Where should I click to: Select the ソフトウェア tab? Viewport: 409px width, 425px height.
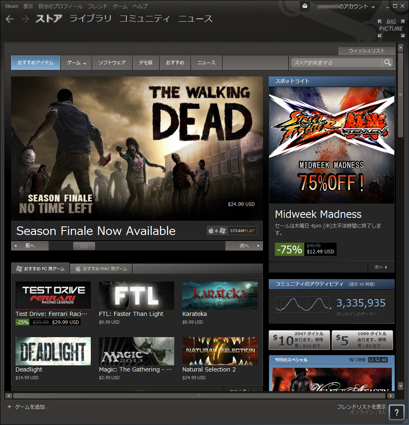[x=112, y=63]
